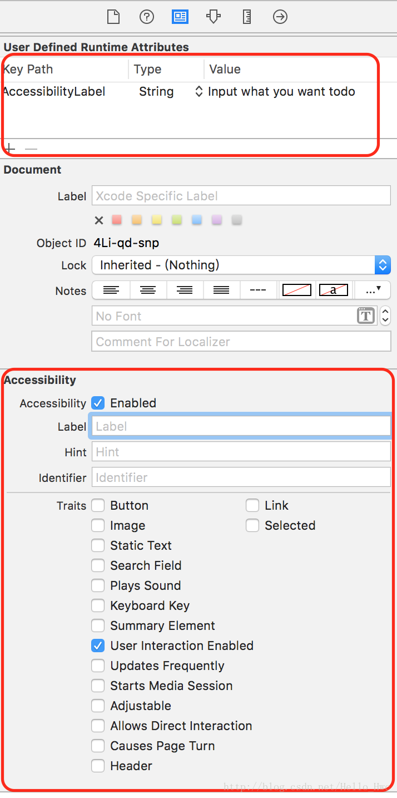
Task: Open the File inspector tab
Action: tap(113, 17)
